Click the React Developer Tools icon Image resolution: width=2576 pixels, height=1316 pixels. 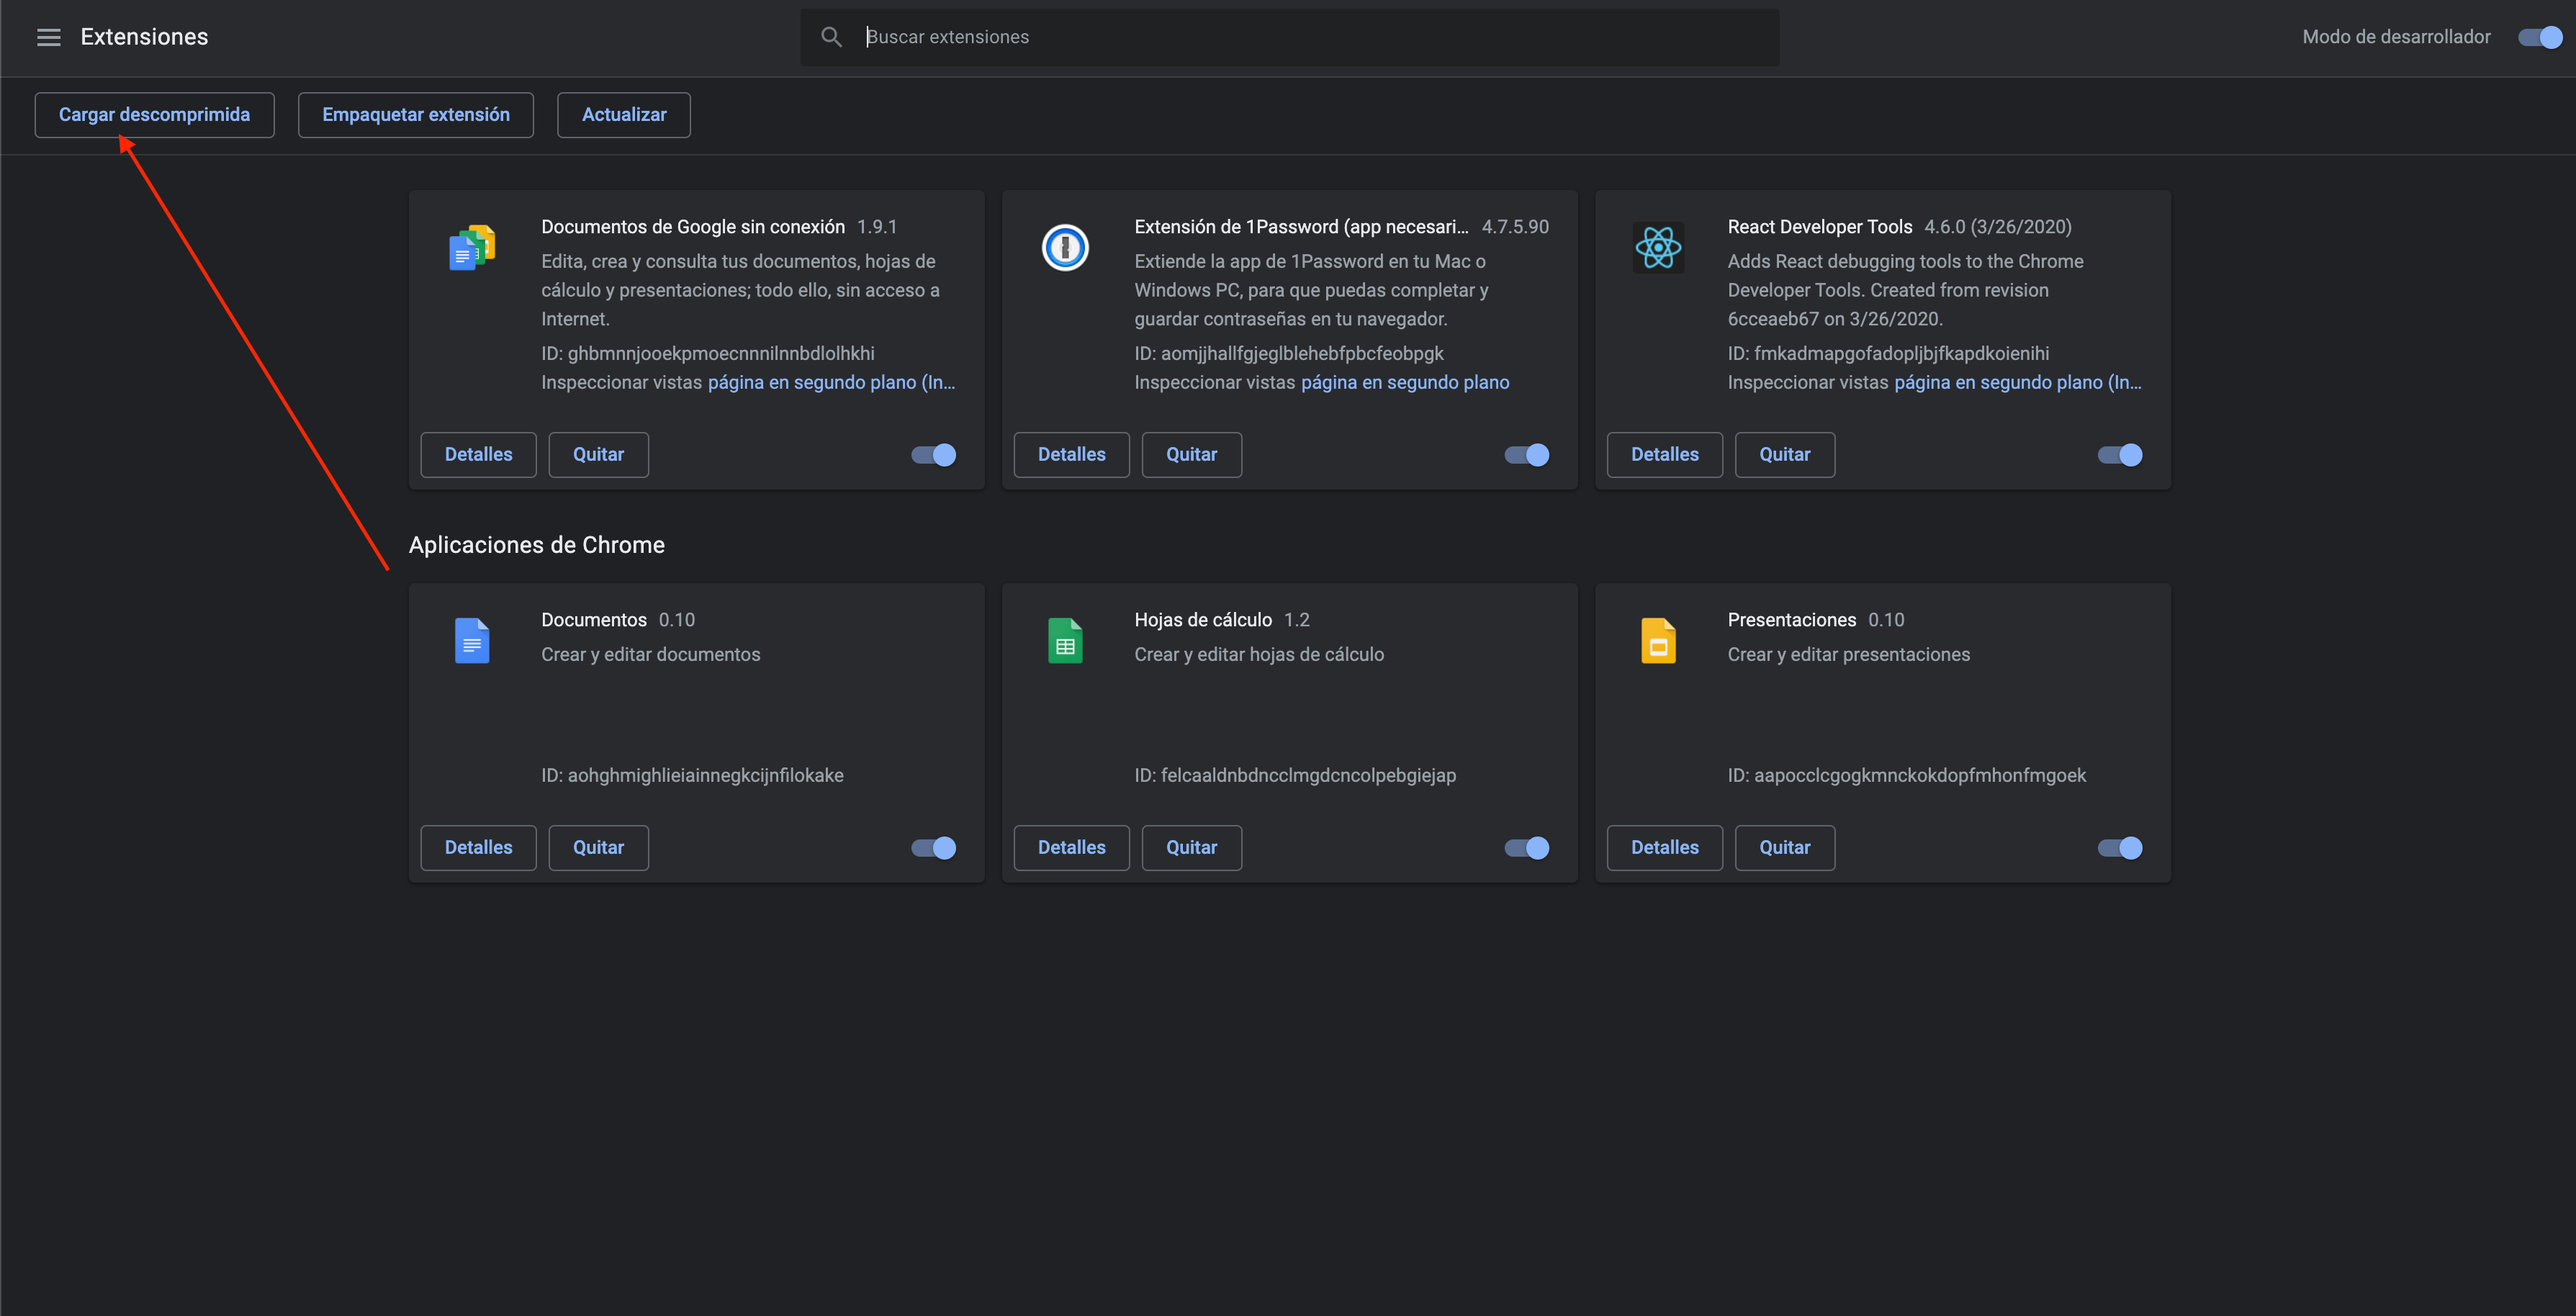point(1658,248)
